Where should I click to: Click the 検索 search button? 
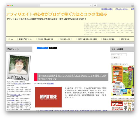(115, 57)
